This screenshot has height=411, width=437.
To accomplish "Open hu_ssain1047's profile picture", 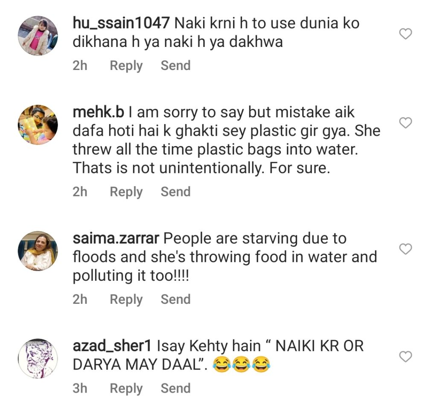I will click(x=38, y=36).
